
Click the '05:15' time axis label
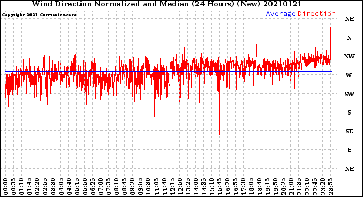pyautogui.click(x=77, y=187)
